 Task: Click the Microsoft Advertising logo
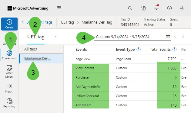tap(28, 8)
